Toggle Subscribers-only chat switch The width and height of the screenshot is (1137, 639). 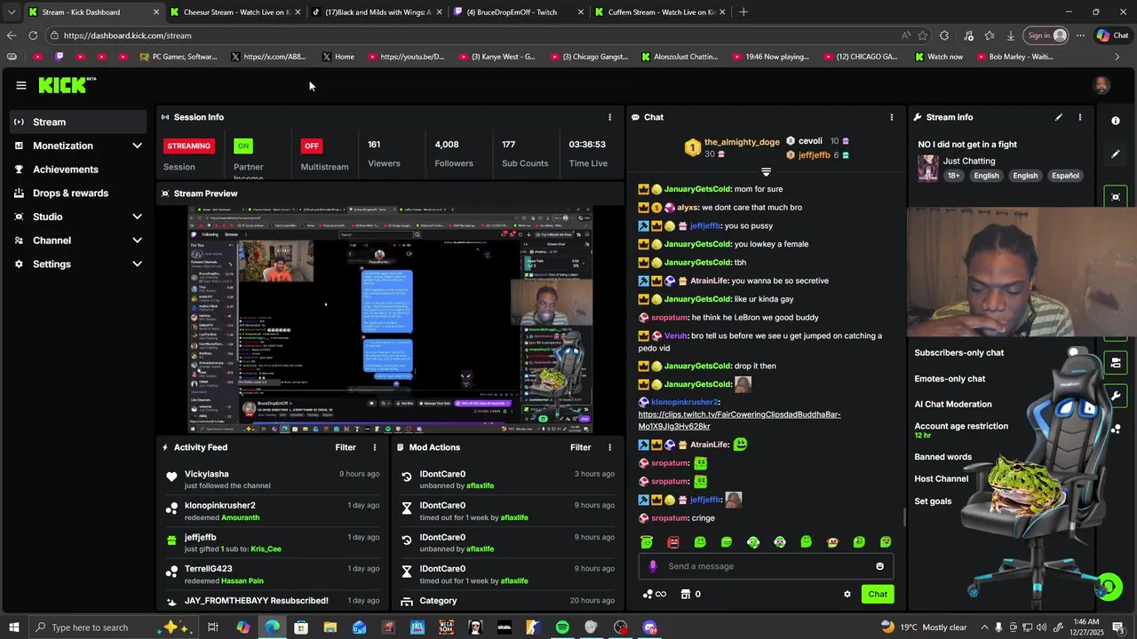(1077, 352)
